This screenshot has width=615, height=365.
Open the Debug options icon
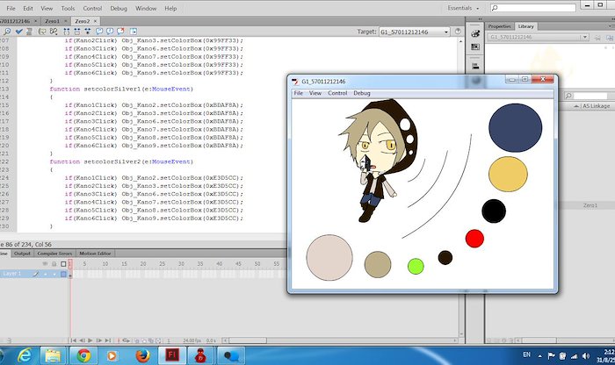click(54, 32)
